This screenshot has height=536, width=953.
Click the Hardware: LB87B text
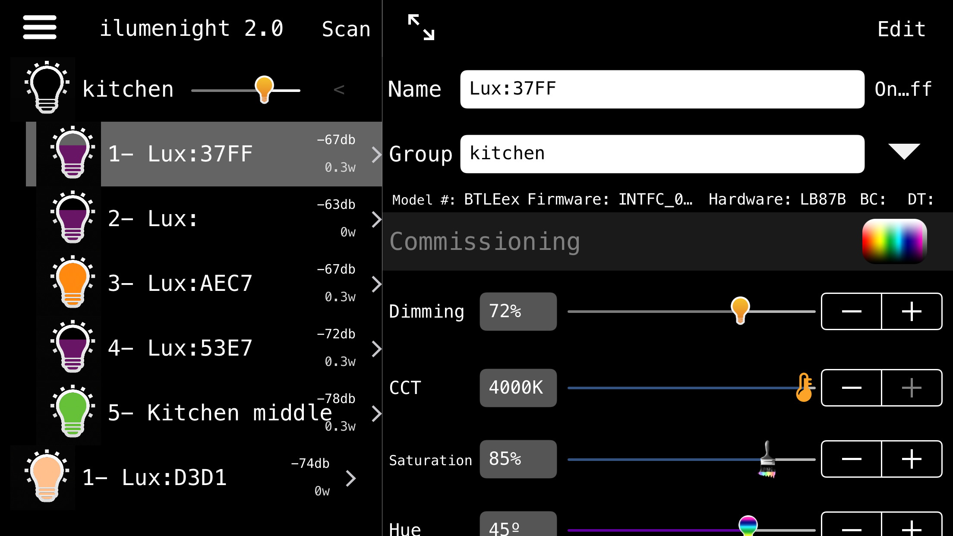[x=777, y=199]
